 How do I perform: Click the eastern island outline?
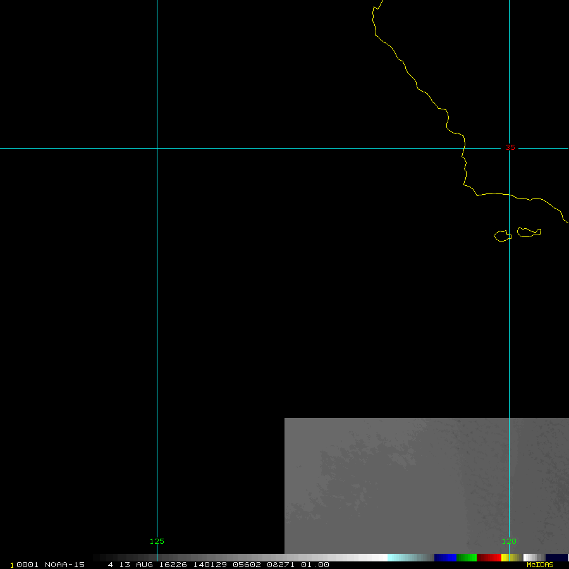pyautogui.click(x=529, y=232)
